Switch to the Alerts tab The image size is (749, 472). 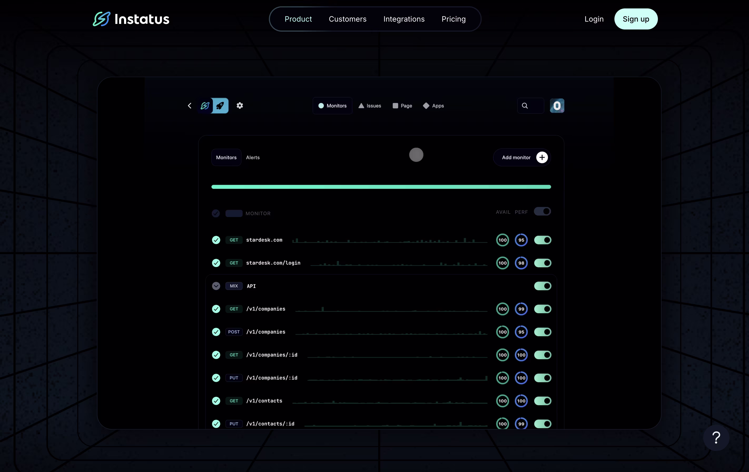253,158
